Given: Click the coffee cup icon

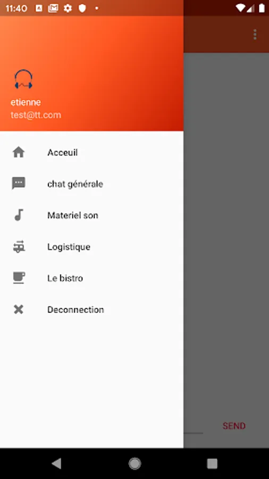Looking at the screenshot, I should point(19,278).
